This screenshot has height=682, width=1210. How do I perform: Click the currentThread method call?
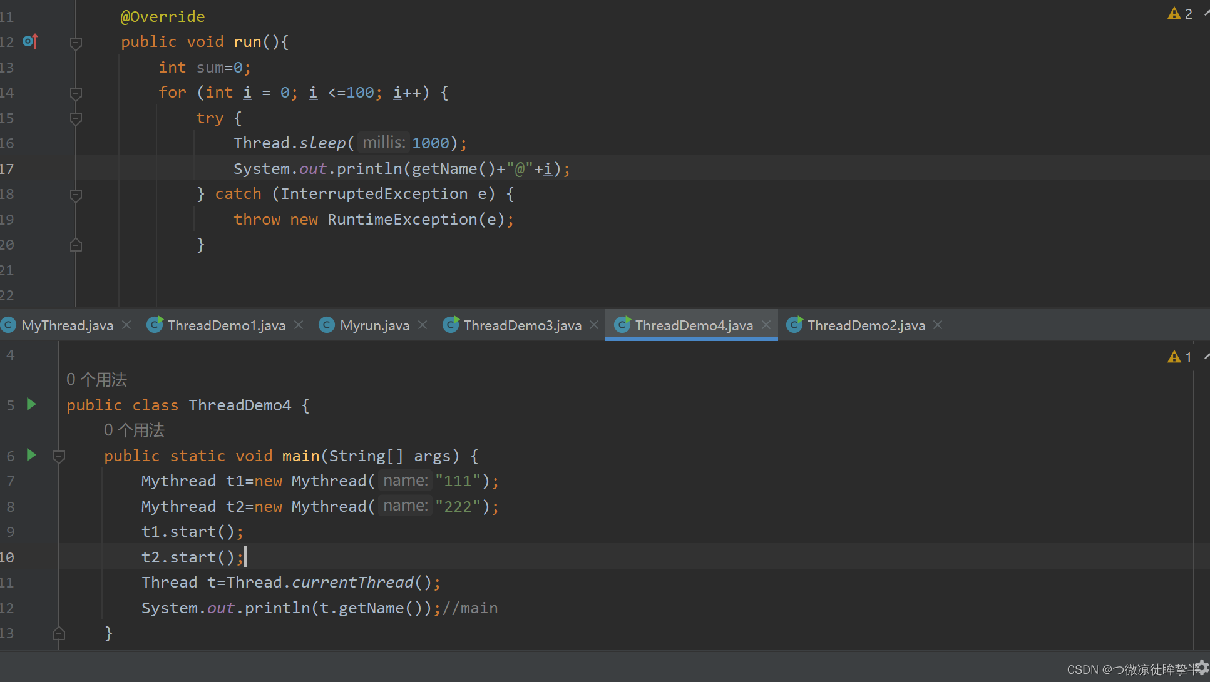(352, 583)
